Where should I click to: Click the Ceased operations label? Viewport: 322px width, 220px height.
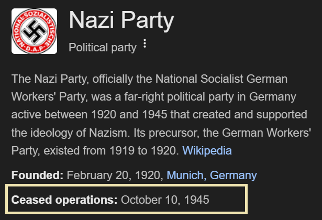(x=64, y=200)
